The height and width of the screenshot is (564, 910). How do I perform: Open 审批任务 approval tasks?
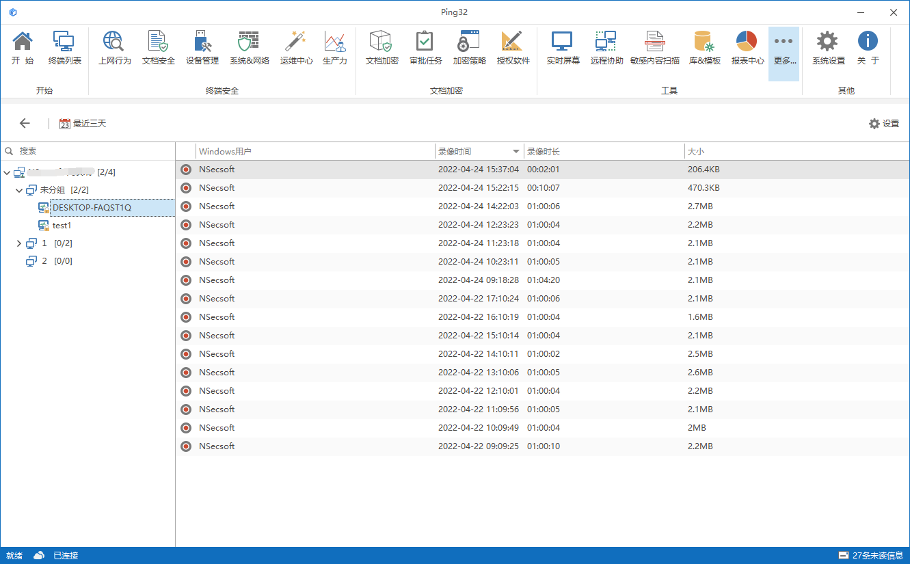coord(425,48)
